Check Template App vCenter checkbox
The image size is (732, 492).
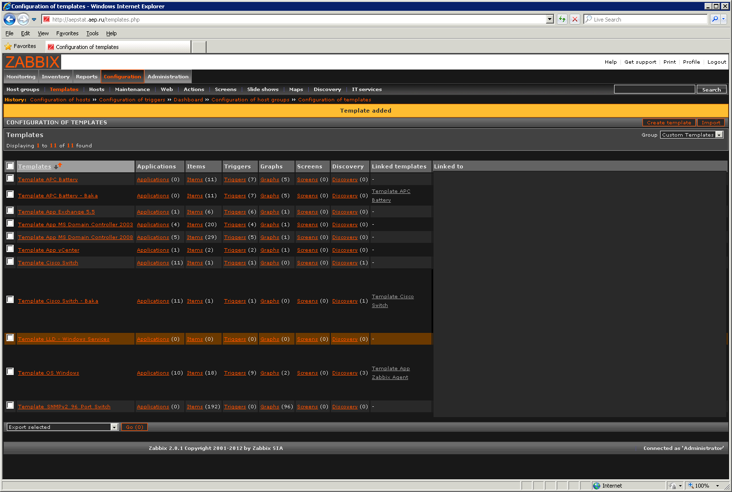(x=10, y=249)
